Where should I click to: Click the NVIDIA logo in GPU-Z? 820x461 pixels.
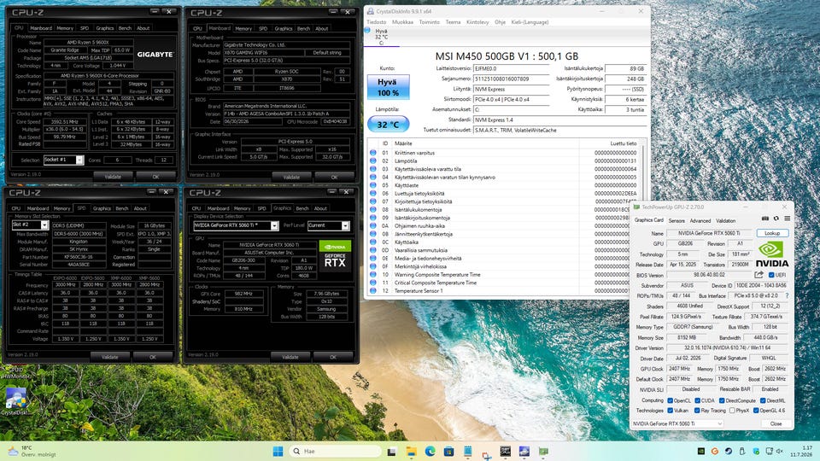772,254
